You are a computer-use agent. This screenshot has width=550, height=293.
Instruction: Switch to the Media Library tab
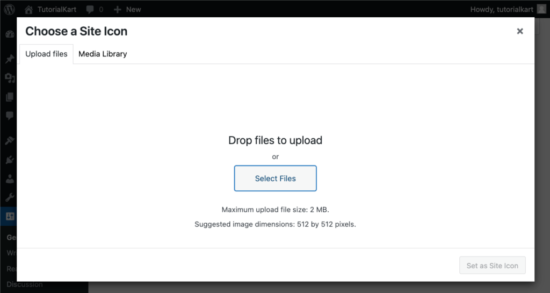tap(103, 54)
